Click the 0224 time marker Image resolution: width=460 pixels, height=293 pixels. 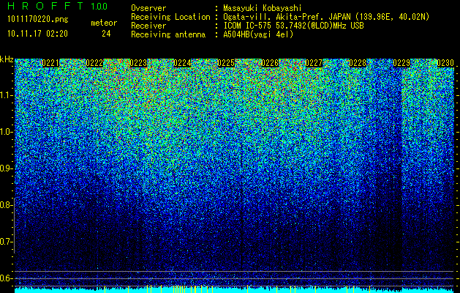coord(182,63)
